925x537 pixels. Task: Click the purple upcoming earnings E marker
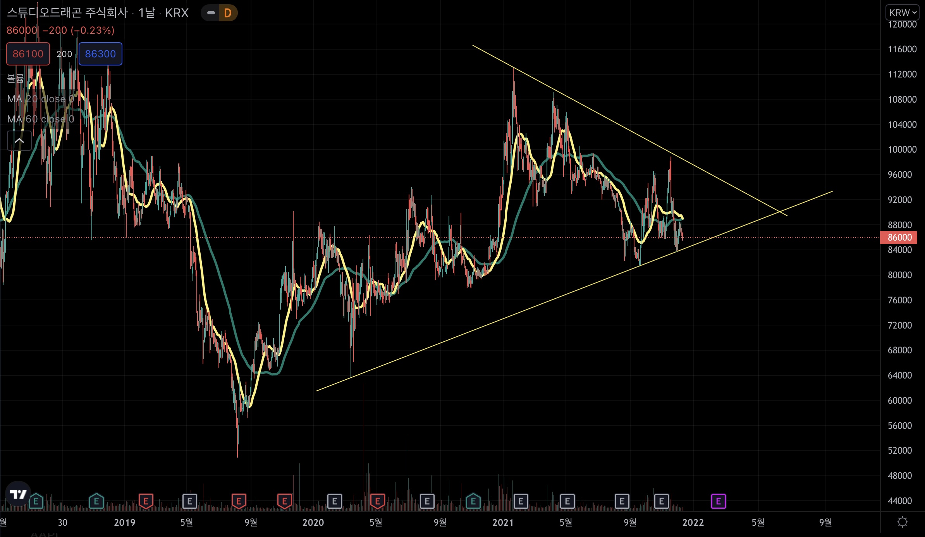[718, 501]
